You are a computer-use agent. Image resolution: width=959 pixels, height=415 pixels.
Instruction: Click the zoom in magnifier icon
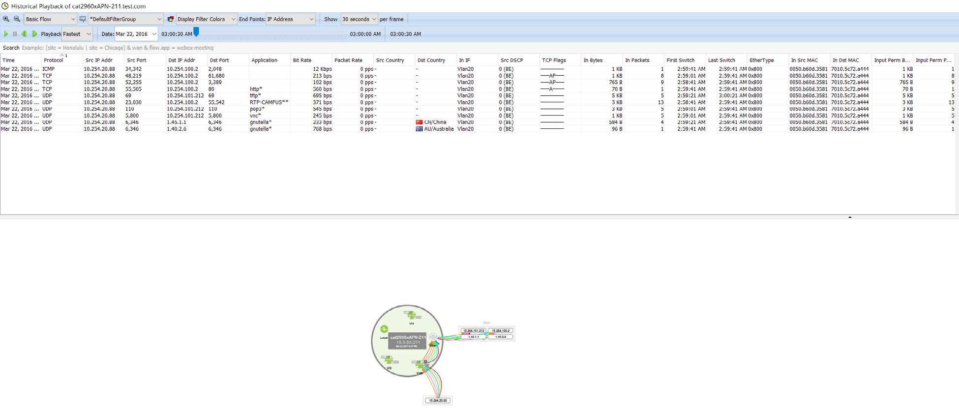tap(6, 19)
